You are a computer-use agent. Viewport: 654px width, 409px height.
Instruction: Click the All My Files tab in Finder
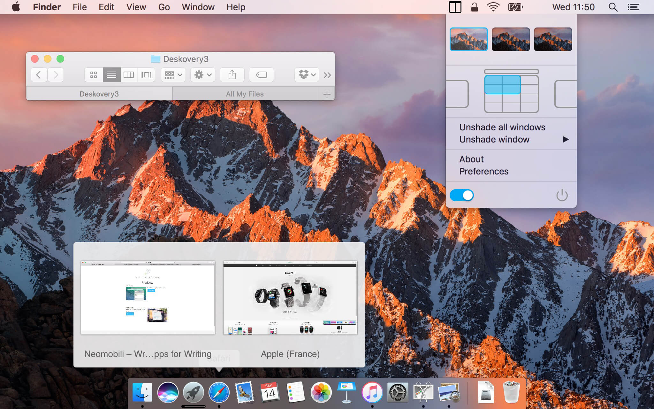coord(244,94)
